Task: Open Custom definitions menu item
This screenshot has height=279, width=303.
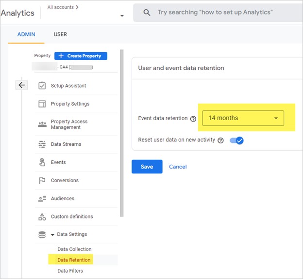Action: tap(72, 217)
